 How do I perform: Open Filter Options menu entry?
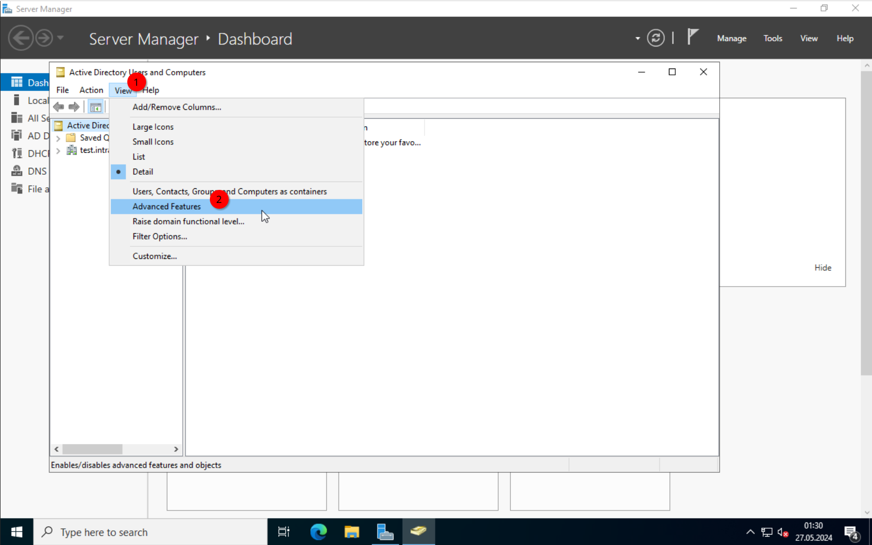pyautogui.click(x=236, y=236)
